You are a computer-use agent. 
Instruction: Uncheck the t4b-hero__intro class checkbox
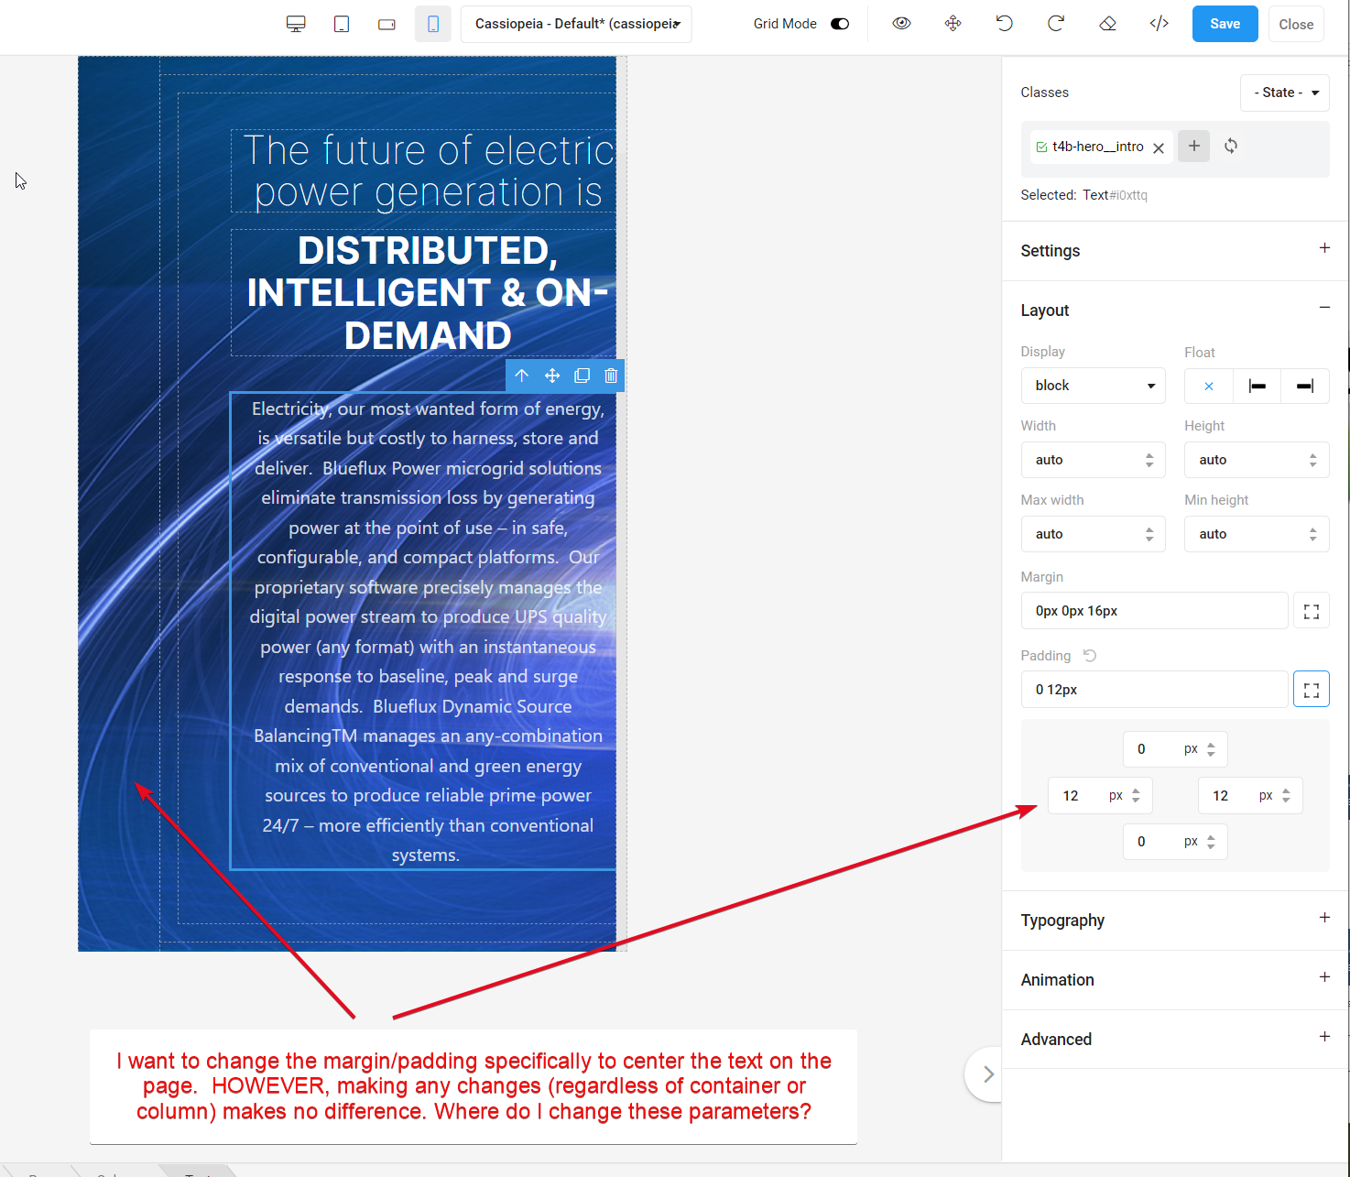coord(1041,147)
